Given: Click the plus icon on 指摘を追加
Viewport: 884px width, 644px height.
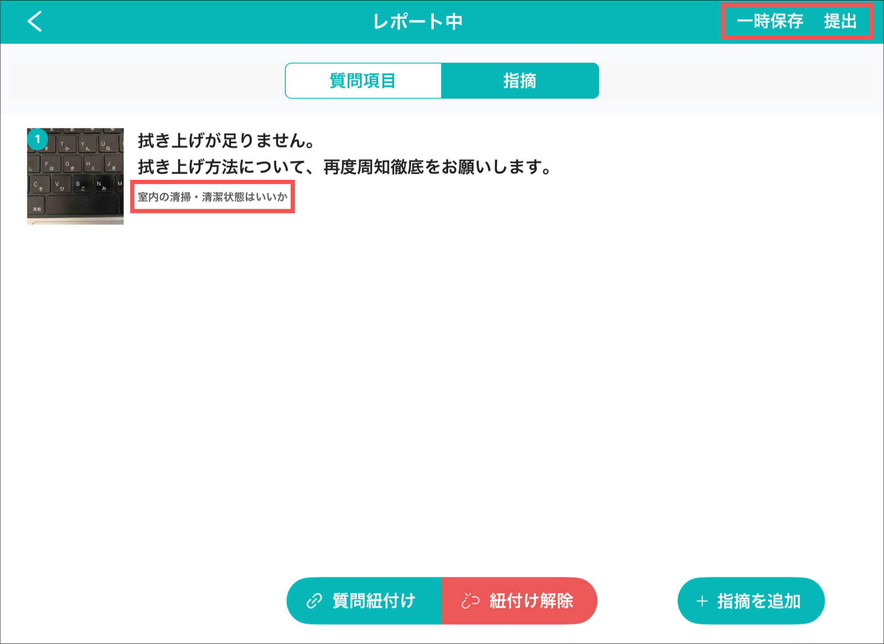Looking at the screenshot, I should (702, 601).
